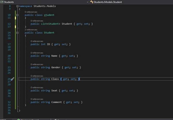Open references link above Class property
This screenshot has width=173, height=120.
click(37, 76)
